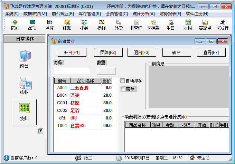Click the 退台[F3] button

point(142,52)
